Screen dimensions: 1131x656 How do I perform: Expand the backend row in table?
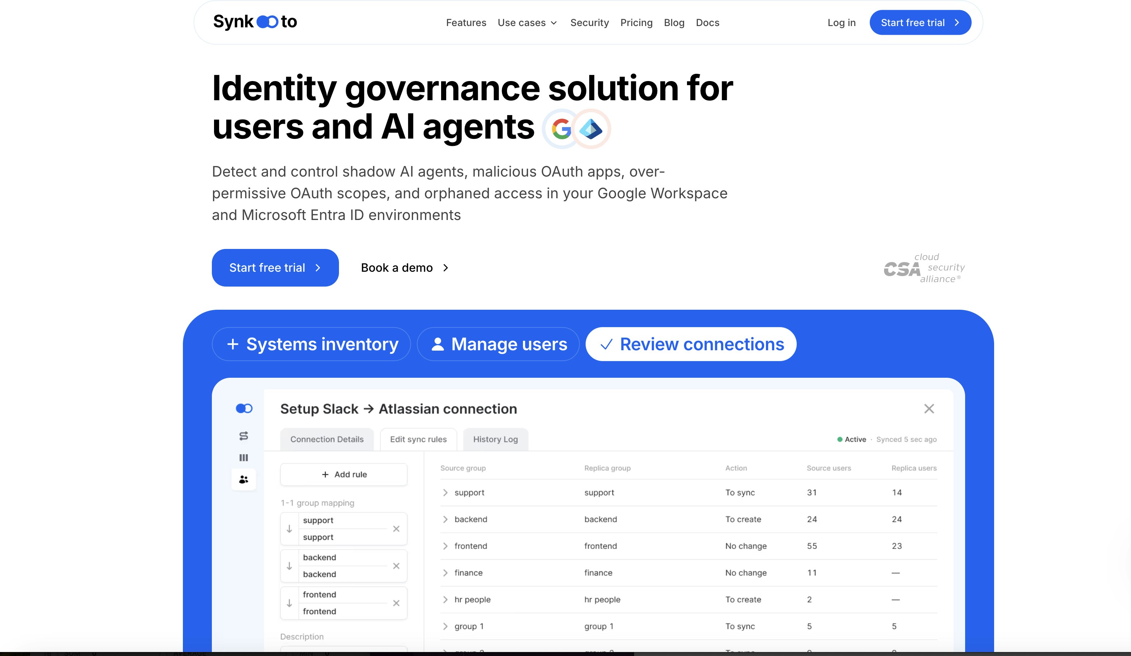pyautogui.click(x=445, y=520)
